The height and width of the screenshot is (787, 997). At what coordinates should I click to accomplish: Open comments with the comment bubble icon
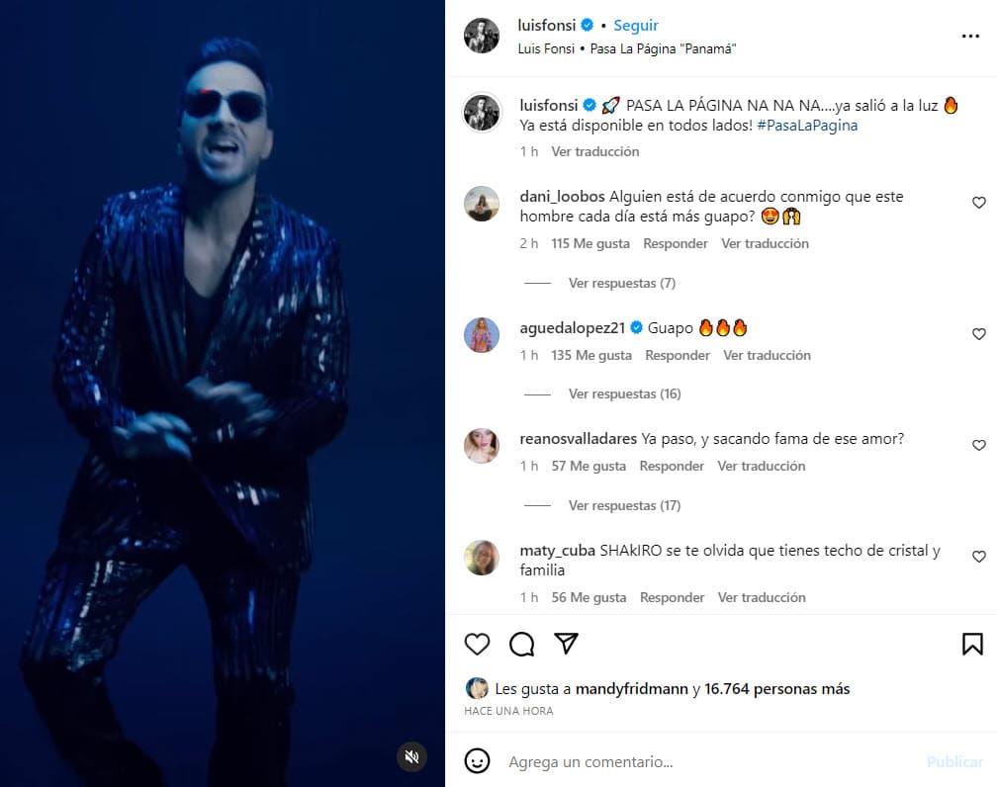[520, 644]
